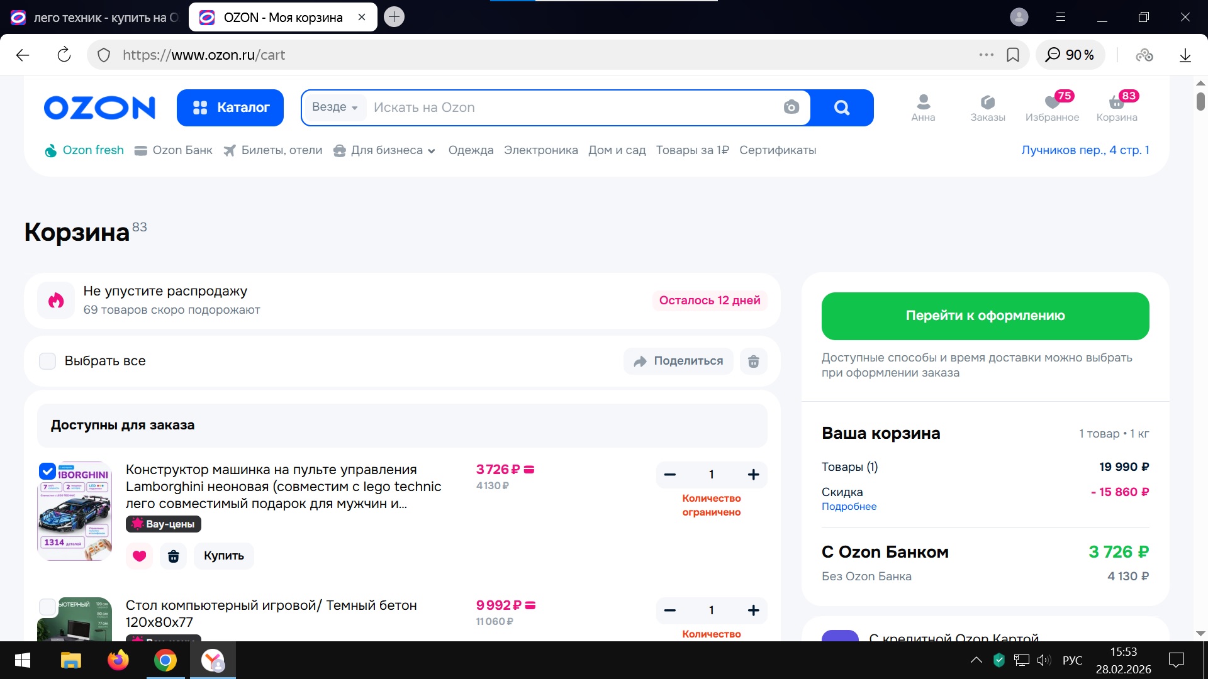Screen dimensions: 1208x679
Task: Check the computer desk item checkbox
Action: (48, 607)
